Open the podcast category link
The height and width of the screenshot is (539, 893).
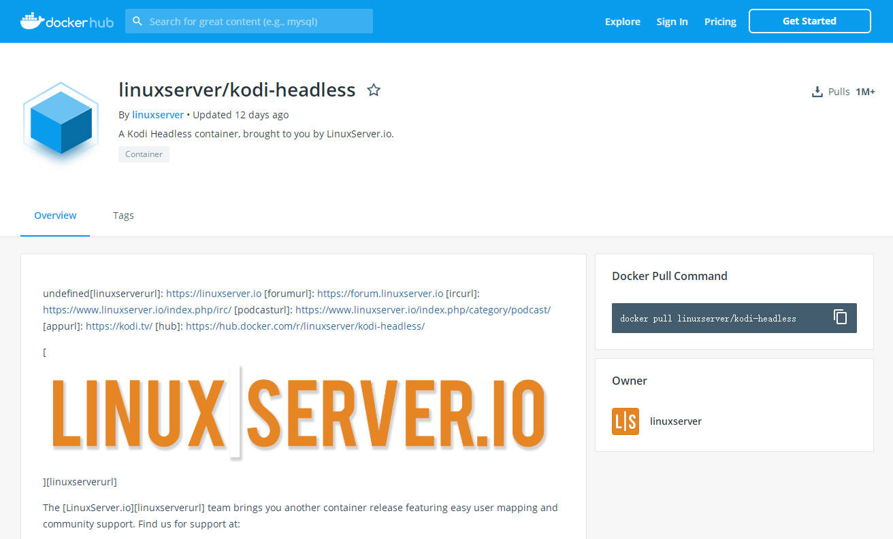[x=423, y=310]
